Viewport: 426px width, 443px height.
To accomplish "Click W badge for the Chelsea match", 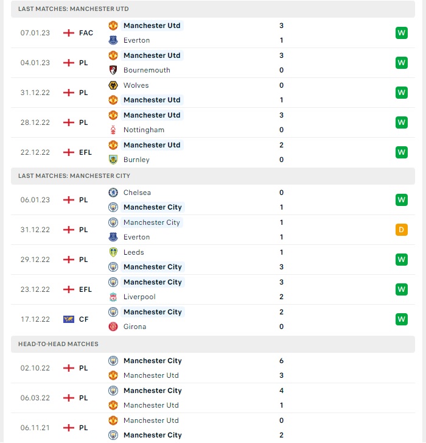I will (x=402, y=200).
